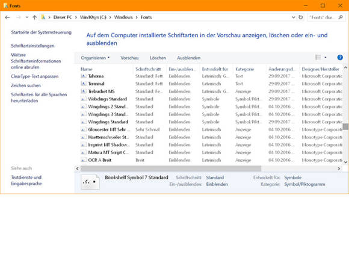Open the view options dropdown arrow
The width and height of the screenshot is (349, 272).
(x=326, y=57)
